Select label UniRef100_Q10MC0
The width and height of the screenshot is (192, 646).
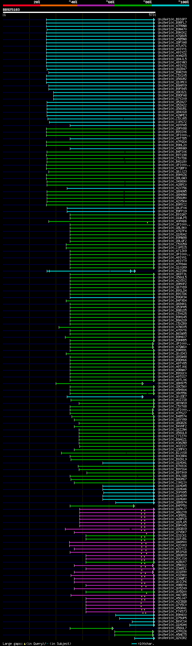172,82
